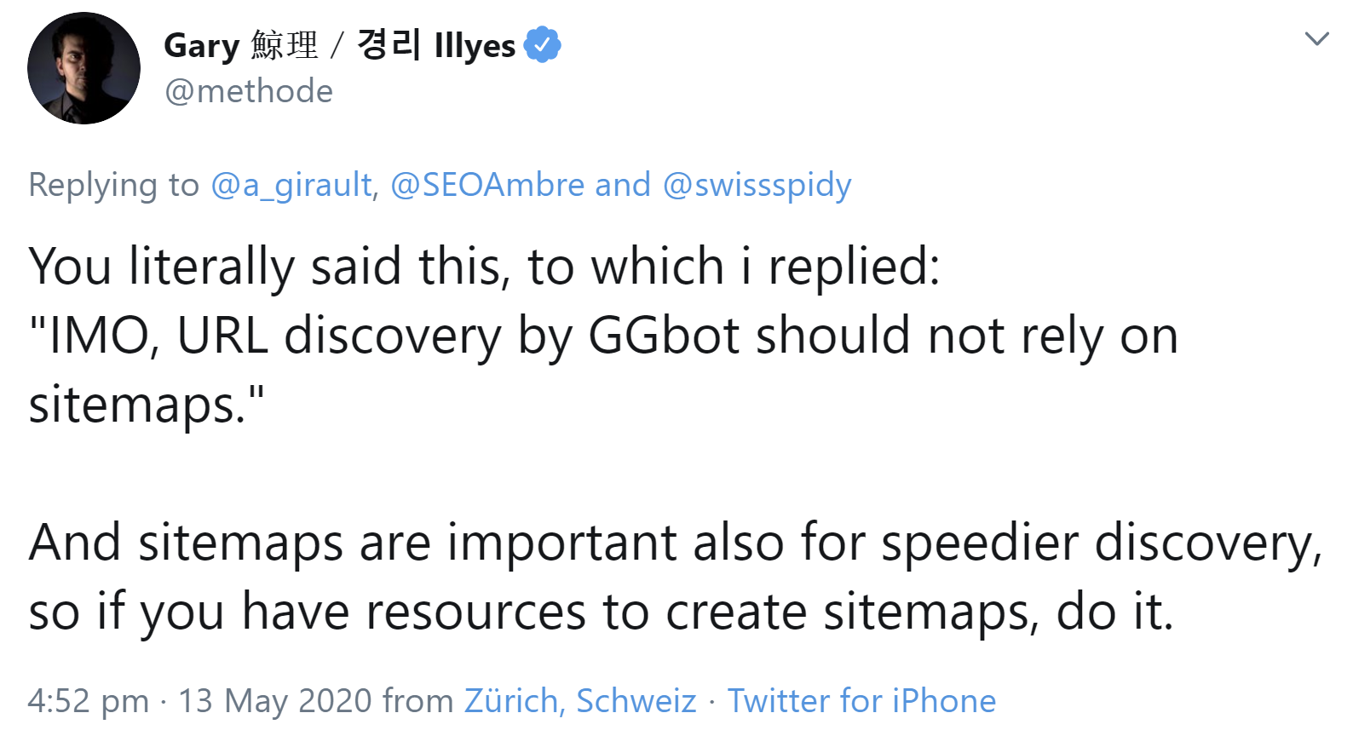Click the Illyes surname in the display name
1353x736 pixels.
pyautogui.click(x=475, y=46)
